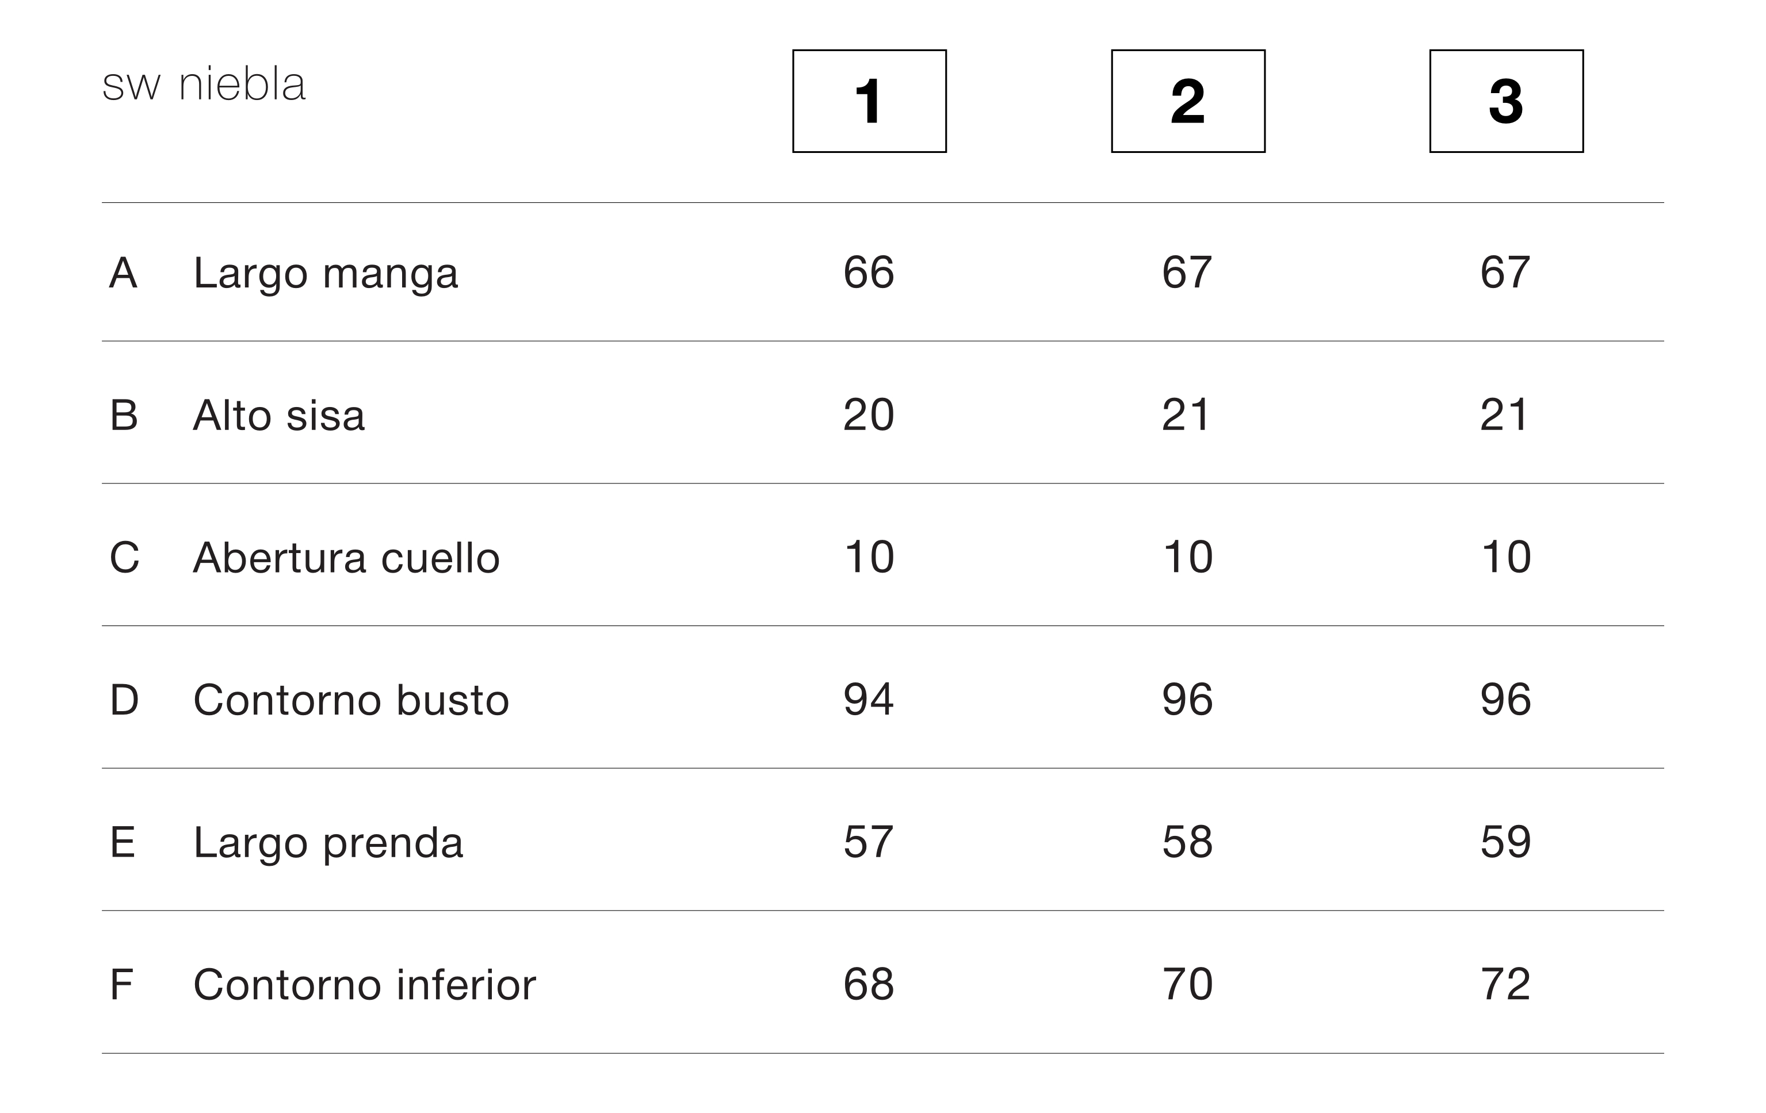Click value 70 in Contorno inferior row

click(1187, 984)
